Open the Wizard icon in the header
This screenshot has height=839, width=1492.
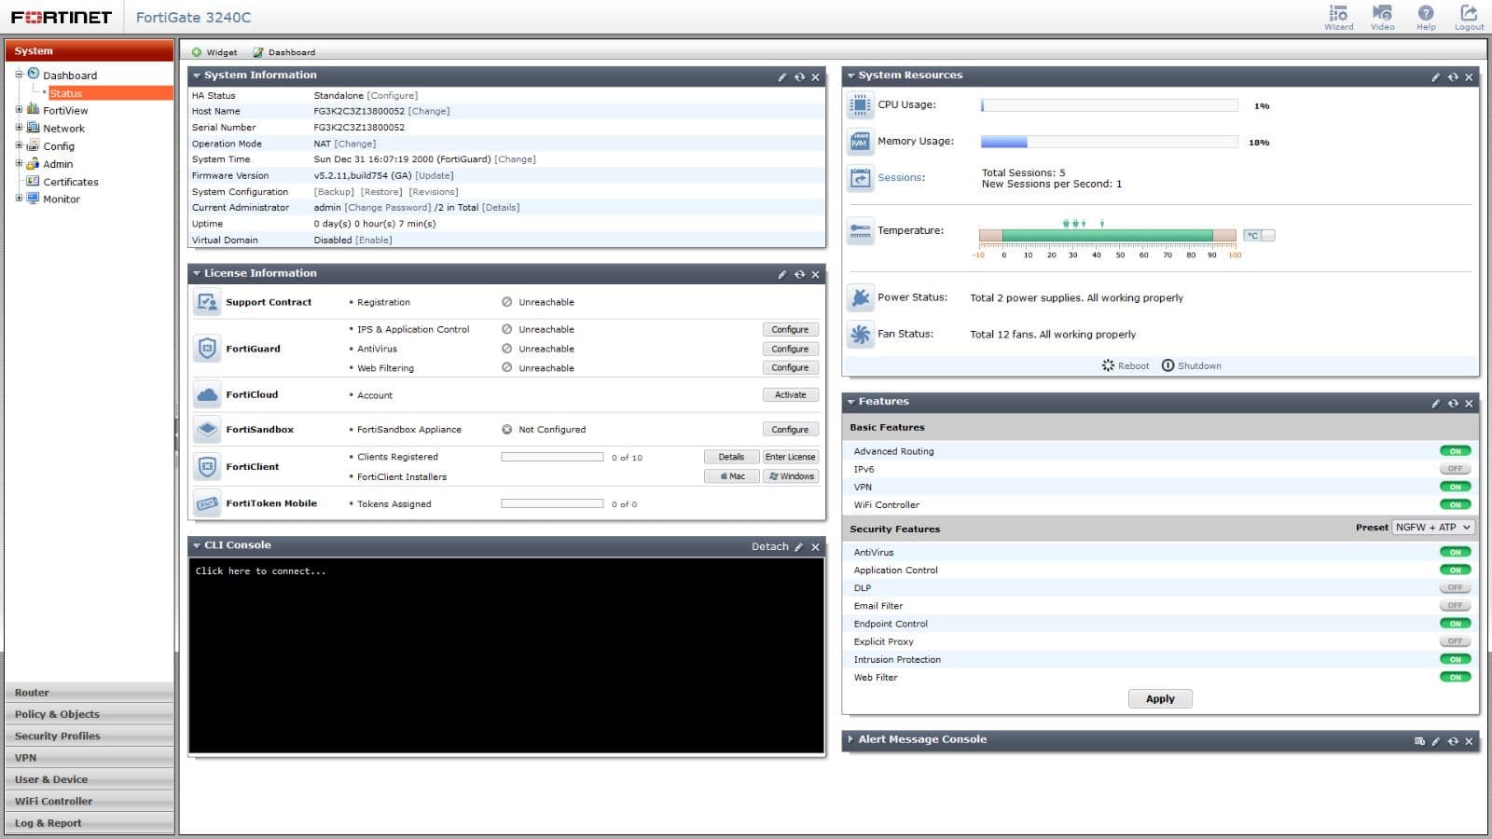pyautogui.click(x=1338, y=13)
